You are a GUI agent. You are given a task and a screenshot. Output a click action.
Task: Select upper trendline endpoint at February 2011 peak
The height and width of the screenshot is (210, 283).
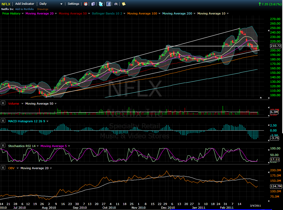click(240, 28)
